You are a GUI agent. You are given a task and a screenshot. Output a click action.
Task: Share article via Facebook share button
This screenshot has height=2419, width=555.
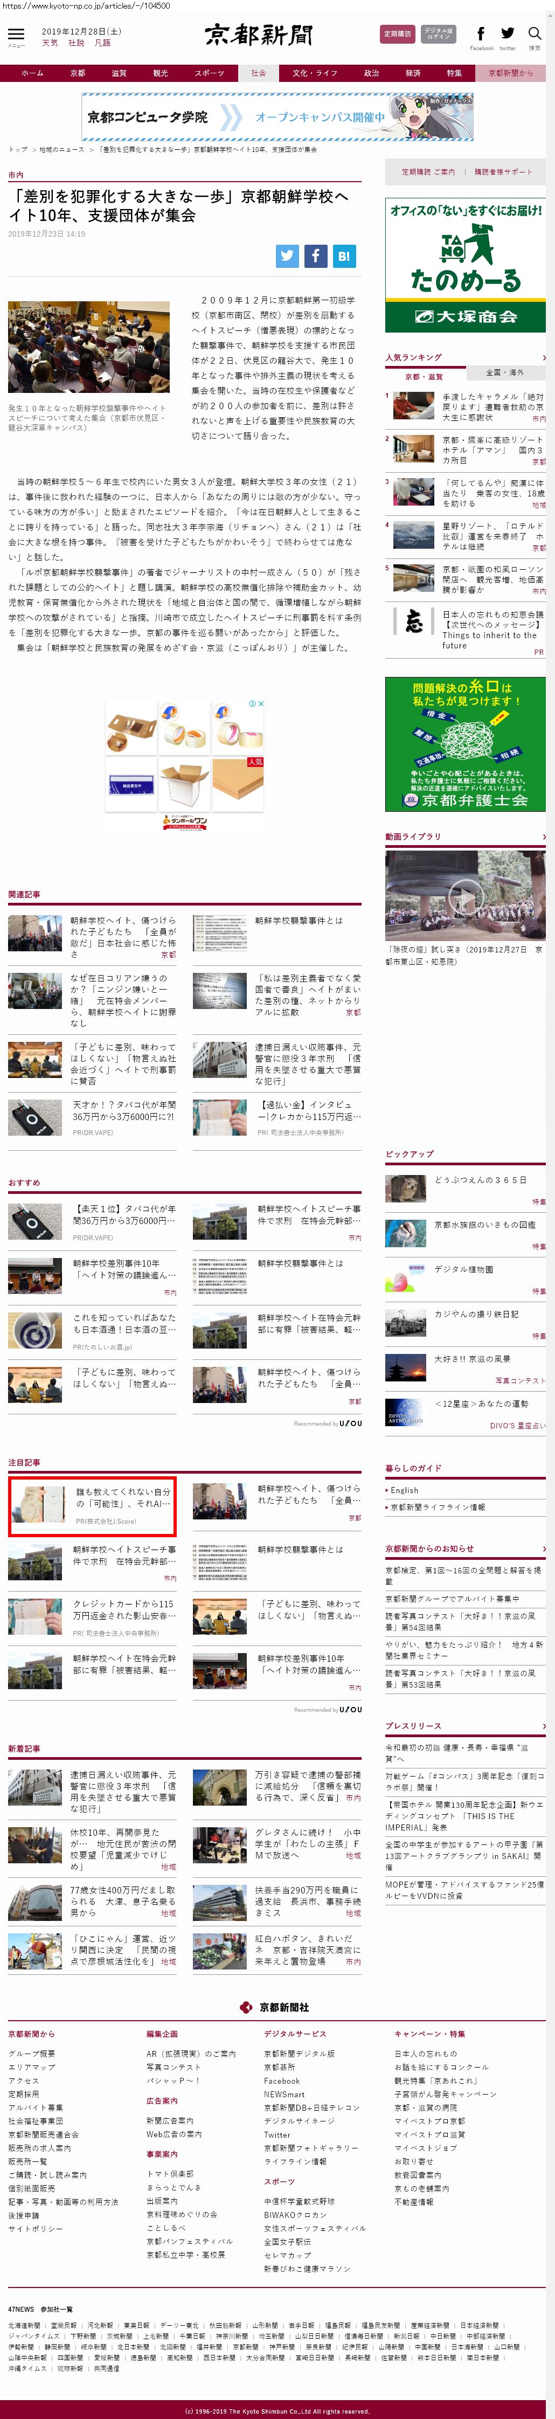[316, 255]
